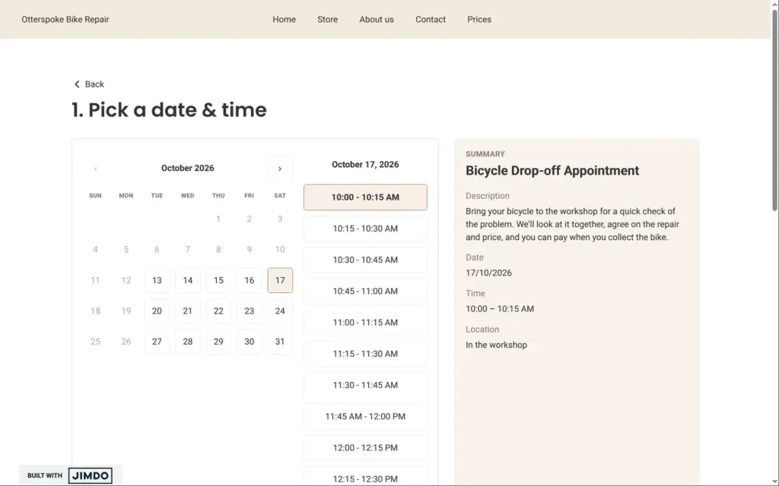Screen dimensions: 779x486
Task: Pick the 11:15 - 11:30 AM slot
Action: click(365, 354)
